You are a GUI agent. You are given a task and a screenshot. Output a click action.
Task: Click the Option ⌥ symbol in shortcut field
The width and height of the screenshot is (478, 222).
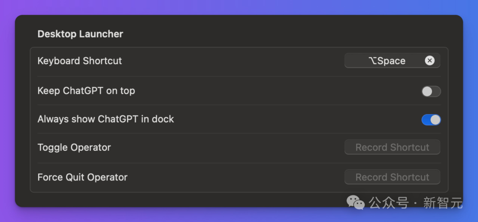pos(372,61)
